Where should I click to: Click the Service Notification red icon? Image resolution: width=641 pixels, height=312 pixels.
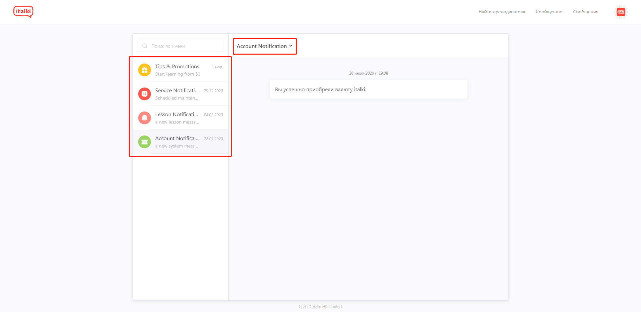tap(145, 94)
